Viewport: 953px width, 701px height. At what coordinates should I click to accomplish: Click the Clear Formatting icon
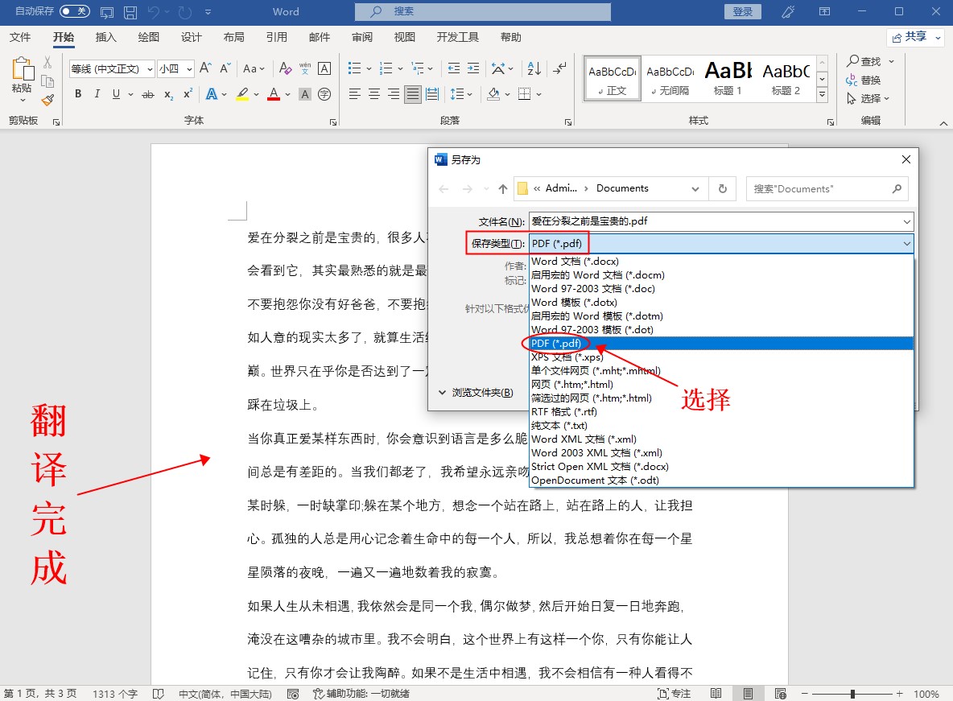pos(285,68)
